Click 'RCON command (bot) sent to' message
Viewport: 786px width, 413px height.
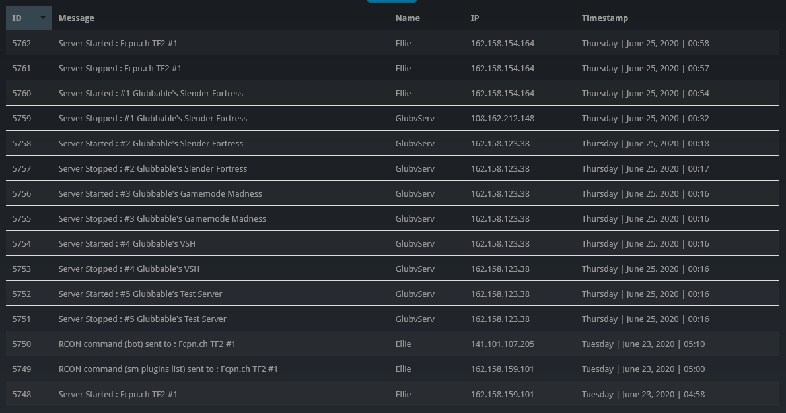point(147,344)
